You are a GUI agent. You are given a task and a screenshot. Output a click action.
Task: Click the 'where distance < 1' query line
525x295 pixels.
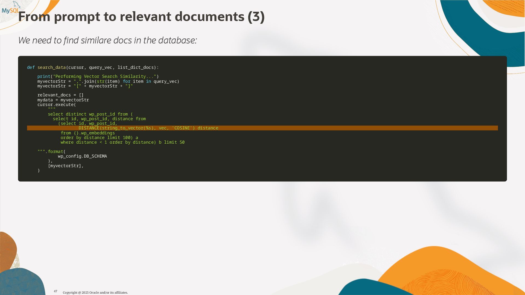click(122, 142)
